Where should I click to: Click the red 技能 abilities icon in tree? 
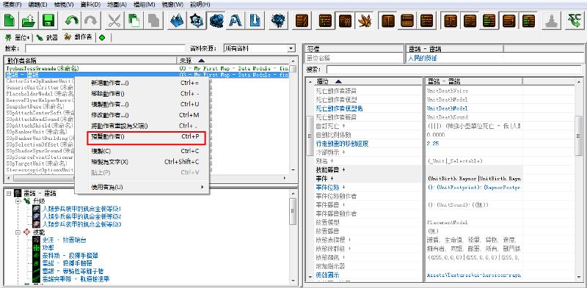click(26, 232)
